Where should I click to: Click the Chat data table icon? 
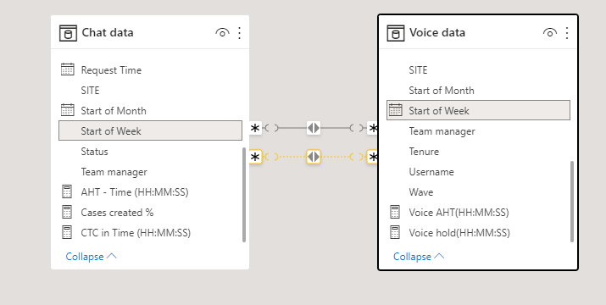[68, 33]
